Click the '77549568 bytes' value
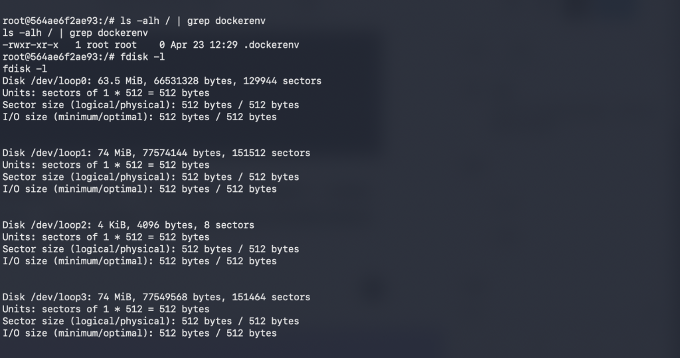The image size is (680, 358). tap(165, 297)
